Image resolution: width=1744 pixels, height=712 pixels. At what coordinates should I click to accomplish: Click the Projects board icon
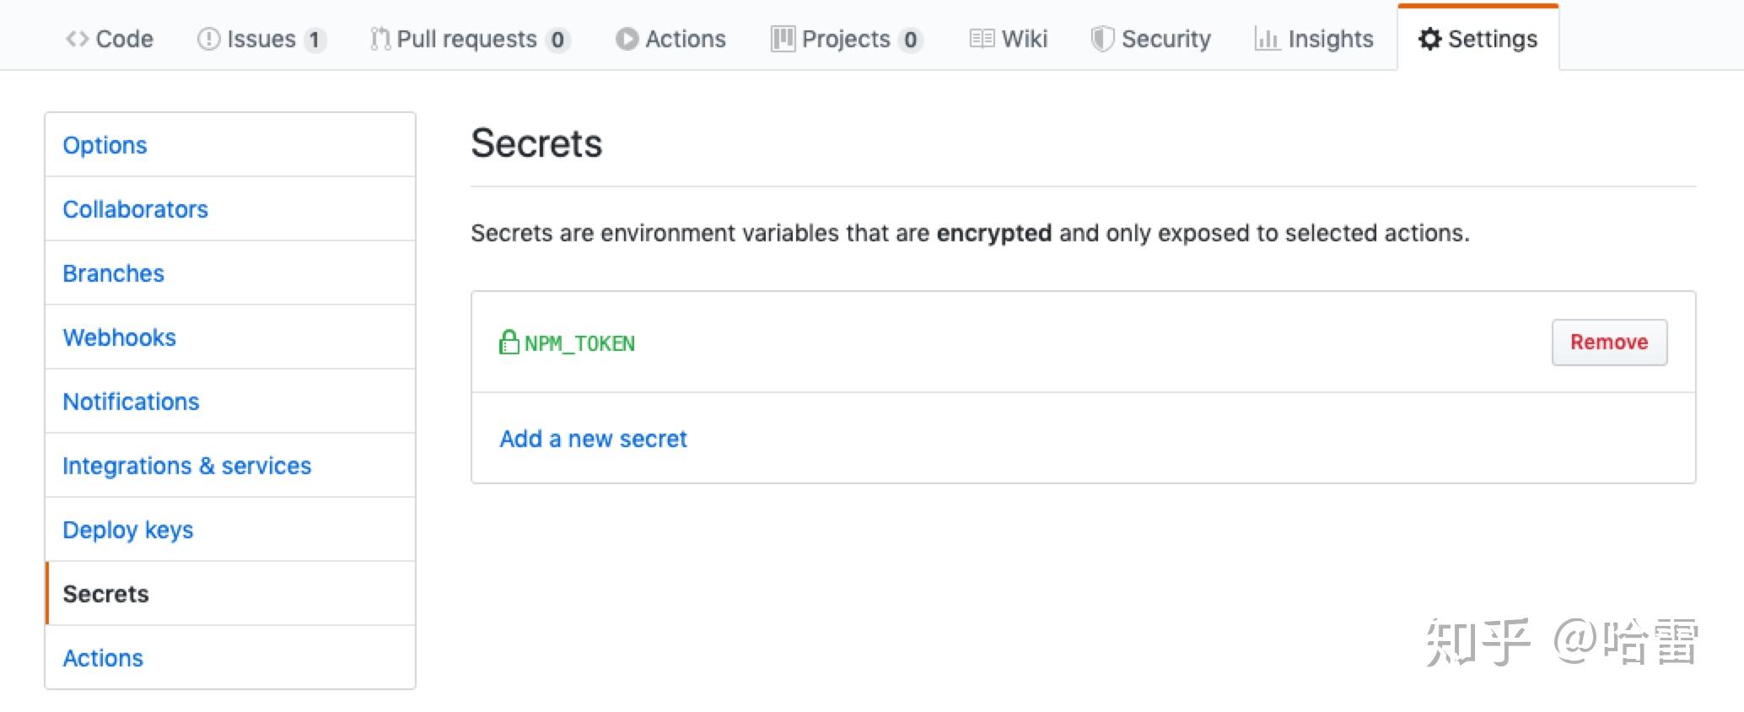click(783, 38)
